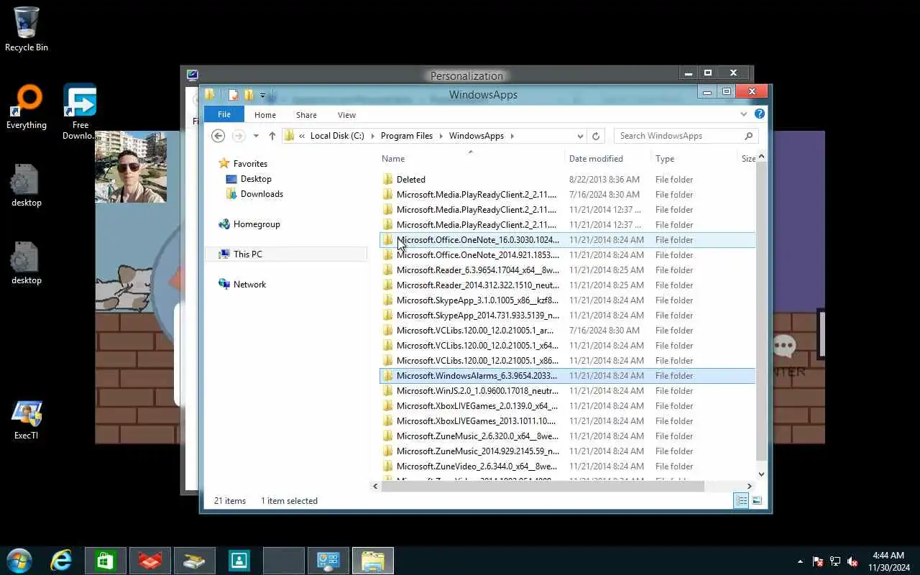
Task: Open the Home ribbon tab
Action: [x=265, y=115]
